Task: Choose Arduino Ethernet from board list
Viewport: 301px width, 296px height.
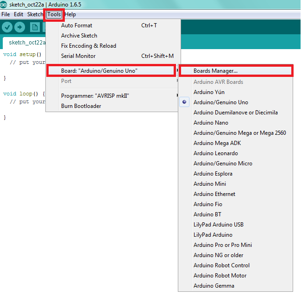Action: pos(236,194)
